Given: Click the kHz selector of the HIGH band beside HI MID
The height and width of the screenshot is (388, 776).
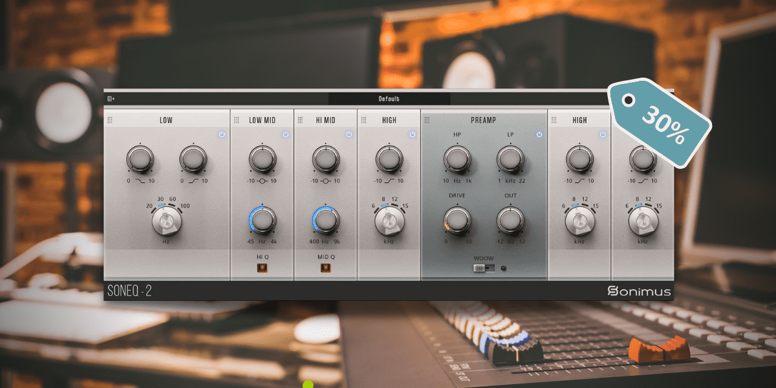Looking at the screenshot, I should click(389, 222).
